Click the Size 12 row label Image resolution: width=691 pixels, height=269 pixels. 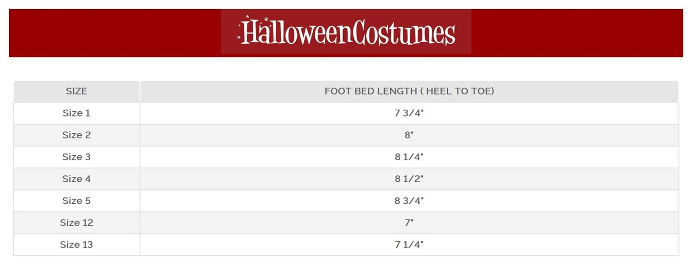tap(76, 223)
